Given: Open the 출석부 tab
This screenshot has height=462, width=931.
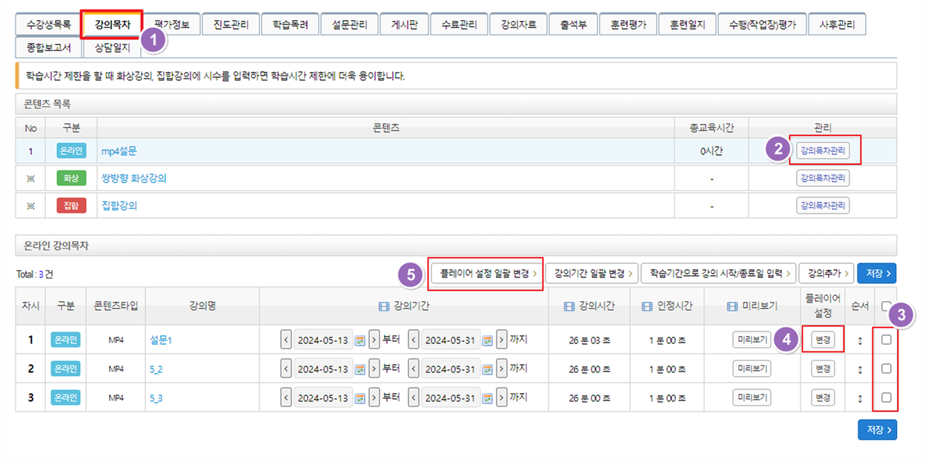Looking at the screenshot, I should [x=573, y=24].
